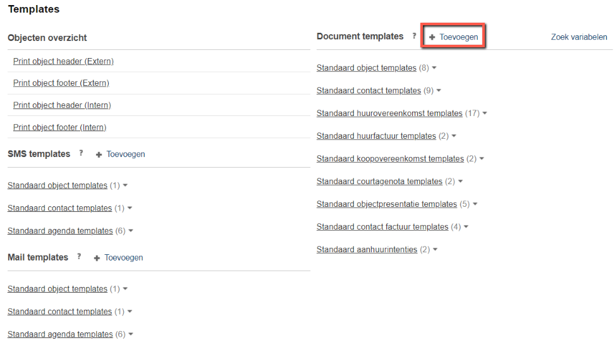The width and height of the screenshot is (615, 345).
Task: Open Standaard huurfactuur templates link
Action: [376, 136]
